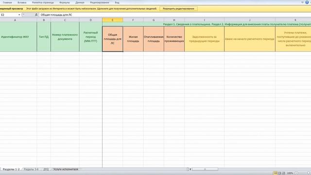The width and height of the screenshot is (311, 175).
Task: Click the formula bar with Общая площадь для ЛС
Action: (x=174, y=15)
